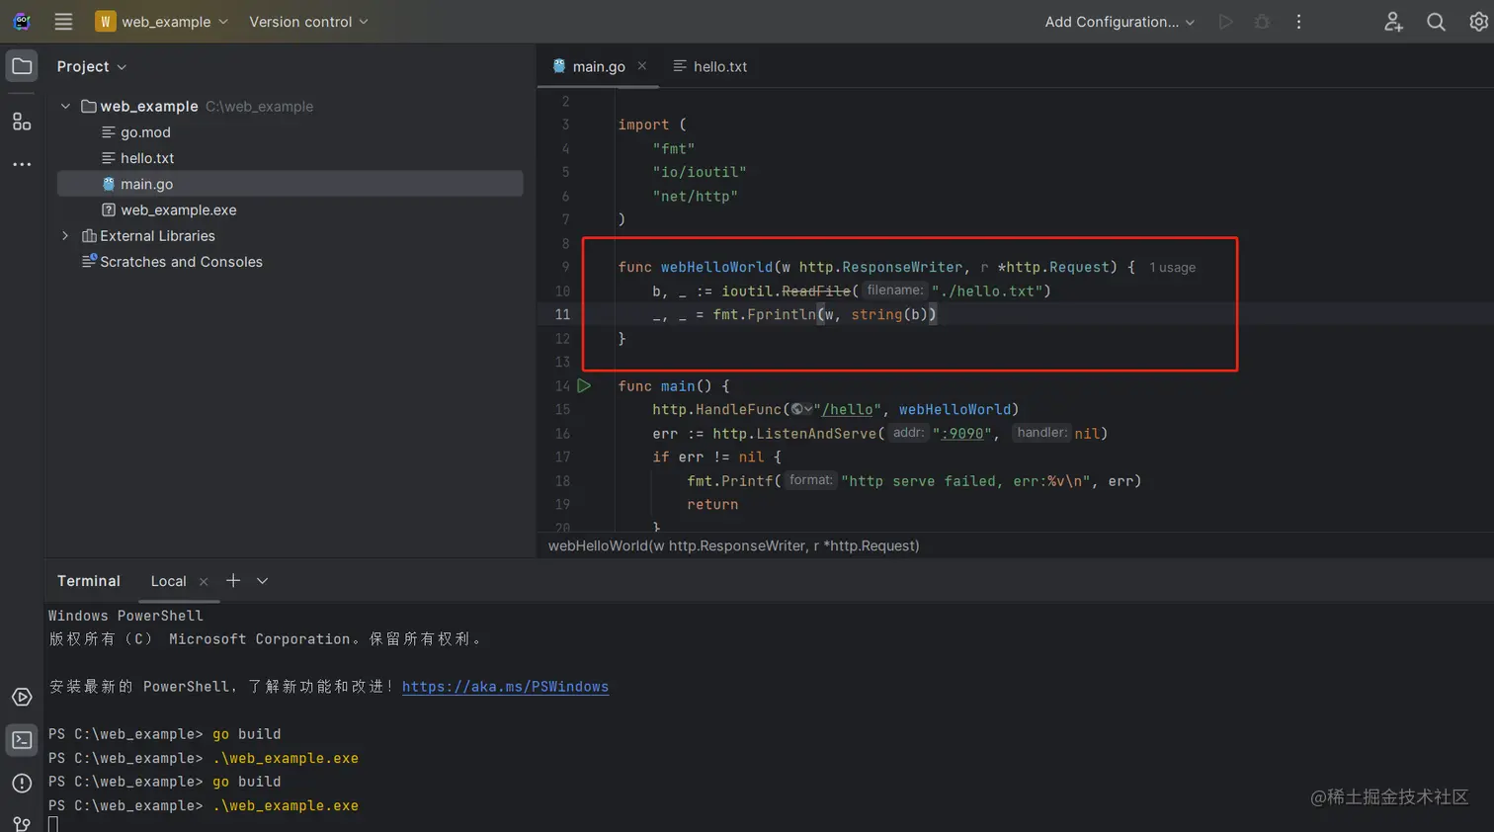Open the Services tool window icon
Viewport: 1494px width, 832px height.
22,698
